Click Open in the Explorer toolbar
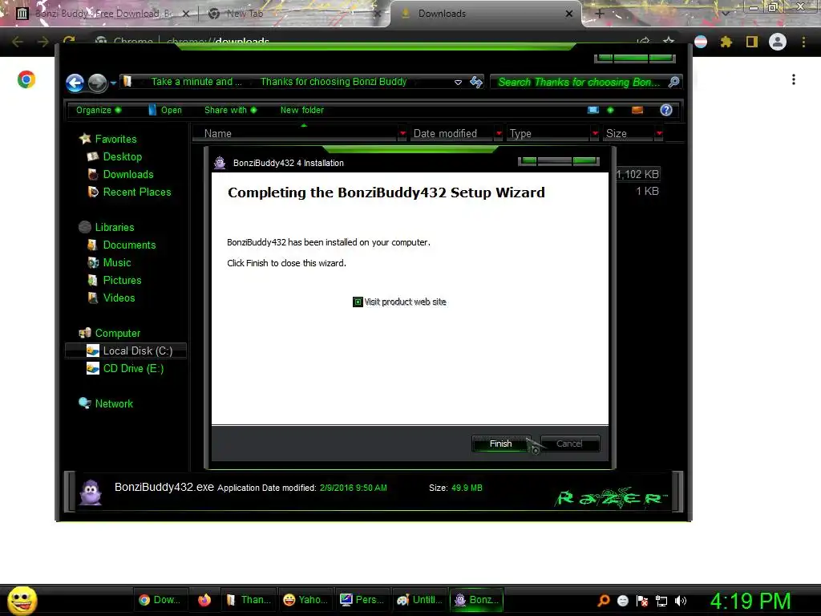This screenshot has height=616, width=821. click(165, 110)
